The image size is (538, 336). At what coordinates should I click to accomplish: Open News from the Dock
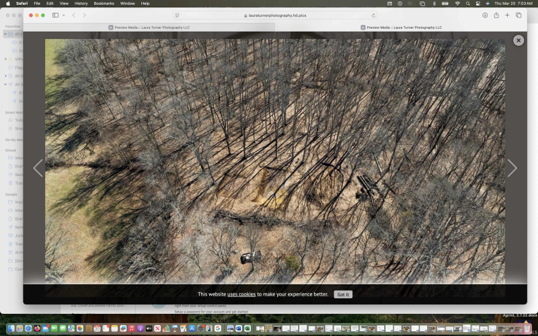pyautogui.click(x=157, y=329)
